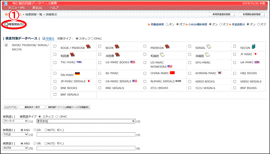Start the search with 検索開始(S)
Image resolution: width=270 pixels, height=154 pixels.
pos(14,24)
